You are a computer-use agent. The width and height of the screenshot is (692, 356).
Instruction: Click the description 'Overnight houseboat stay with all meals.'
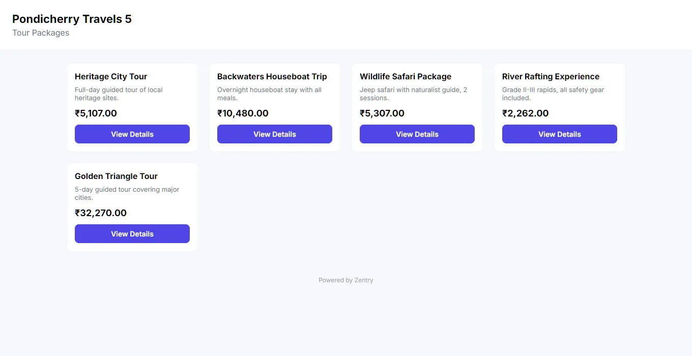269,94
